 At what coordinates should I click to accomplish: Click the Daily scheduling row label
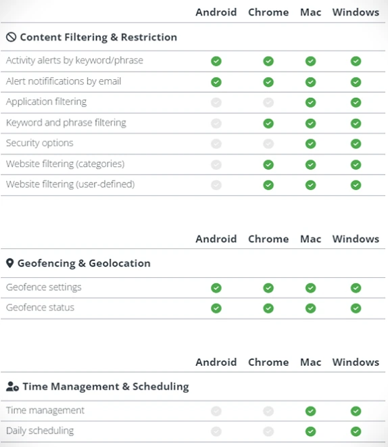[x=40, y=431]
